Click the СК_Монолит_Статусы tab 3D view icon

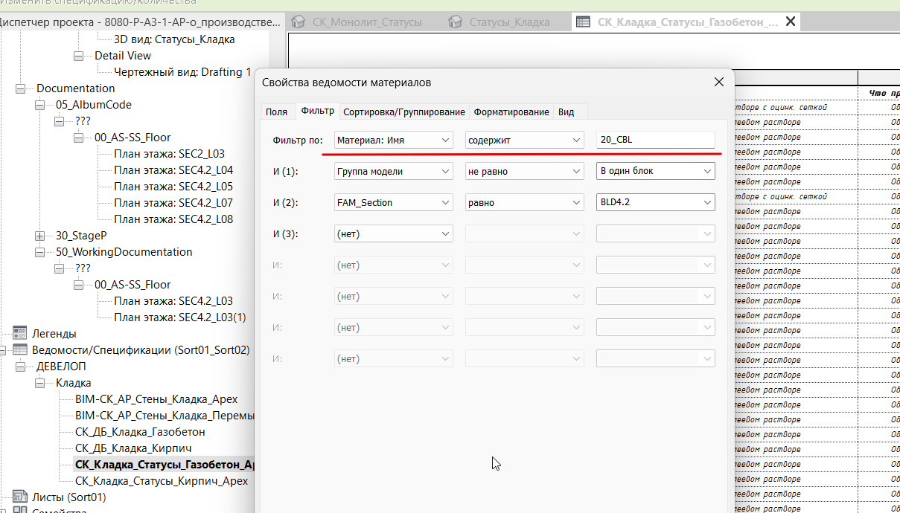tap(299, 22)
